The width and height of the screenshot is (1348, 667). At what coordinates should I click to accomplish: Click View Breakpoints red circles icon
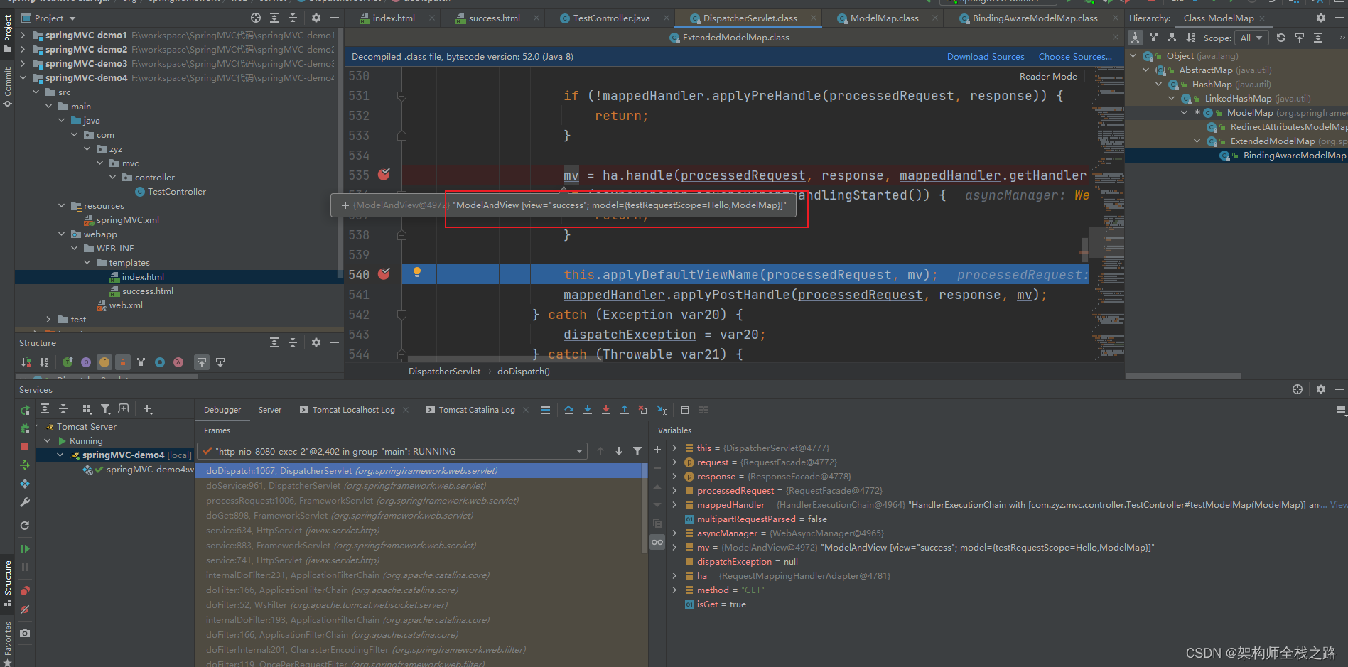(x=25, y=590)
